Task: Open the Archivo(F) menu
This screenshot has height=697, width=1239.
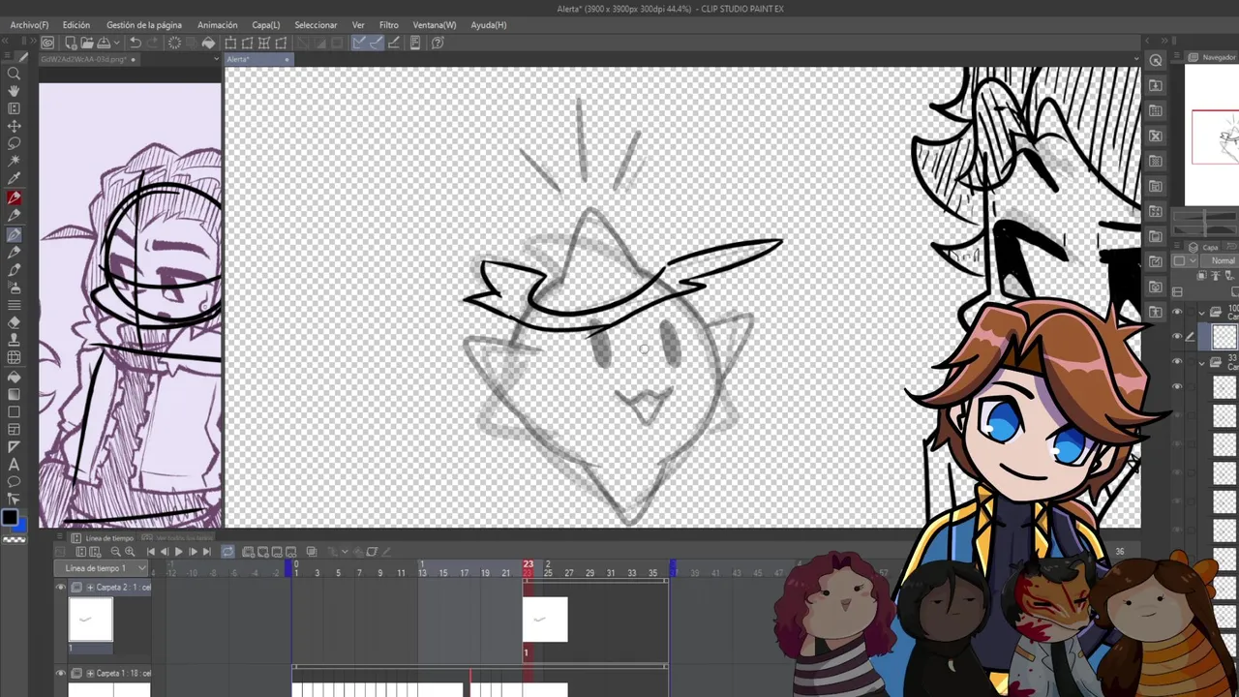Action: [x=29, y=25]
